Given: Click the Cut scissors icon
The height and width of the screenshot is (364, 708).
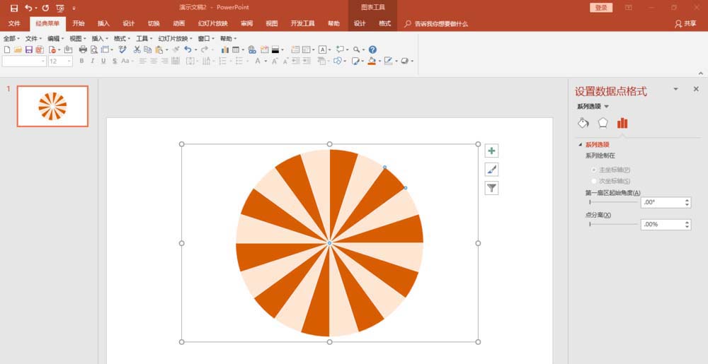Looking at the screenshot, I should pyautogui.click(x=137, y=49).
